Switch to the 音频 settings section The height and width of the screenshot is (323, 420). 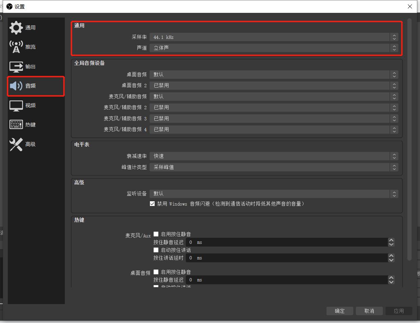click(30, 86)
